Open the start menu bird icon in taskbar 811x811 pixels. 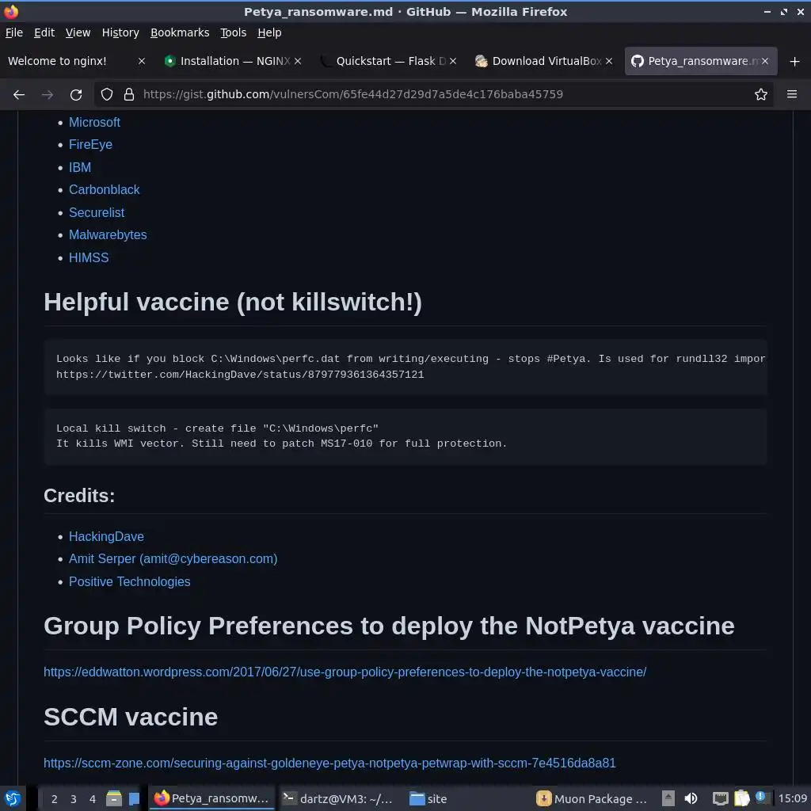(13, 798)
